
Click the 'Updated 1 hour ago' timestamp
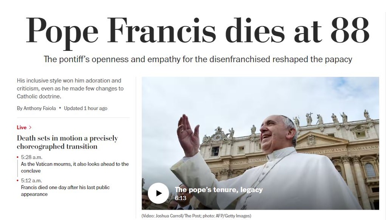[86, 108]
